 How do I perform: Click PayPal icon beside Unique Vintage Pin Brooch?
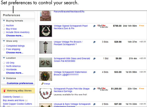(x=95, y=42)
